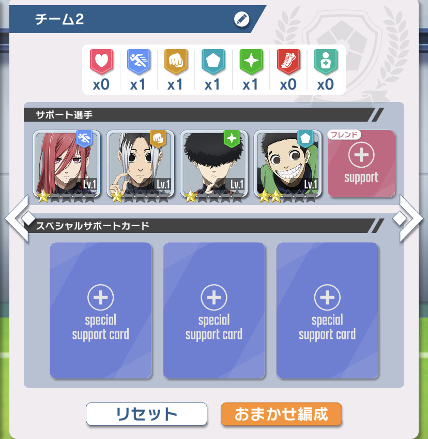428x439 pixels.
Task: Click the pencil edit icon beside チーム2
Action: (x=241, y=19)
